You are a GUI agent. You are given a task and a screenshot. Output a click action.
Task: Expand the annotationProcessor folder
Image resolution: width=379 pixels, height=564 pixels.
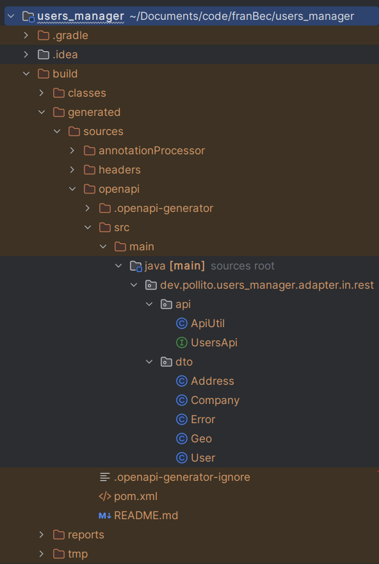point(72,150)
